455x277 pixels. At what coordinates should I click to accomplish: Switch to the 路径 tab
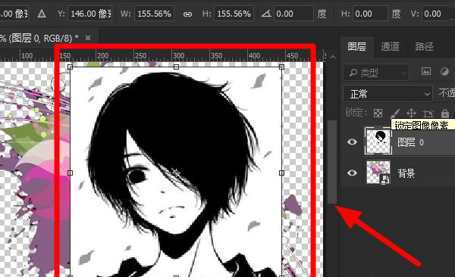[x=424, y=46]
